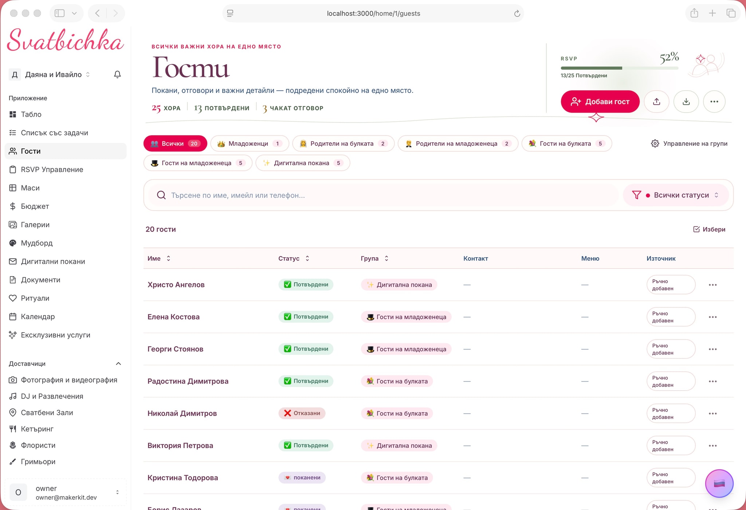
Task: Reload the page with the refresh icon
Action: click(517, 13)
